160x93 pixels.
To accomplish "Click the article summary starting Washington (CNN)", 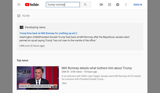I will [x=74, y=39].
